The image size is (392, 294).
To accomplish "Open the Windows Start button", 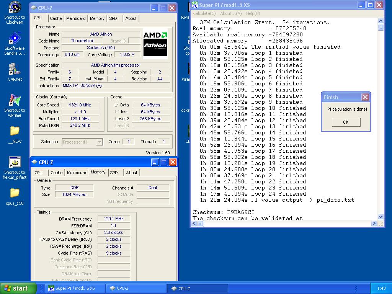I will [x=18, y=288].
